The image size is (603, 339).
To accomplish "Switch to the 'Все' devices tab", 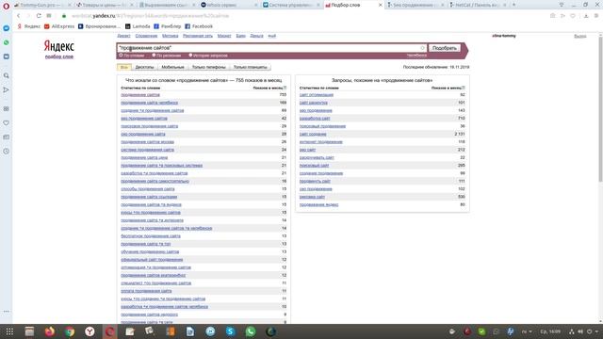I will (124, 67).
